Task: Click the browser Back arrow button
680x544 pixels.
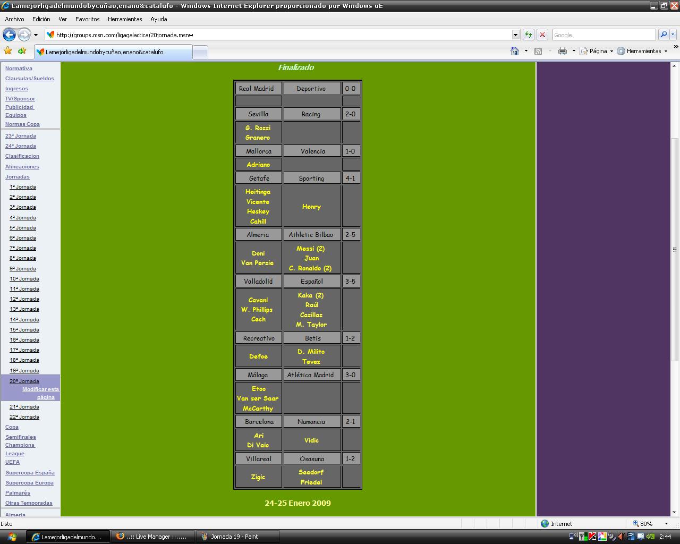Action: tap(9, 35)
